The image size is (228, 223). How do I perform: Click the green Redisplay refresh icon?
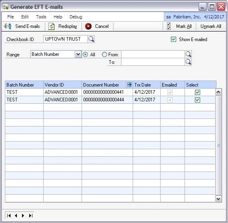(52, 26)
